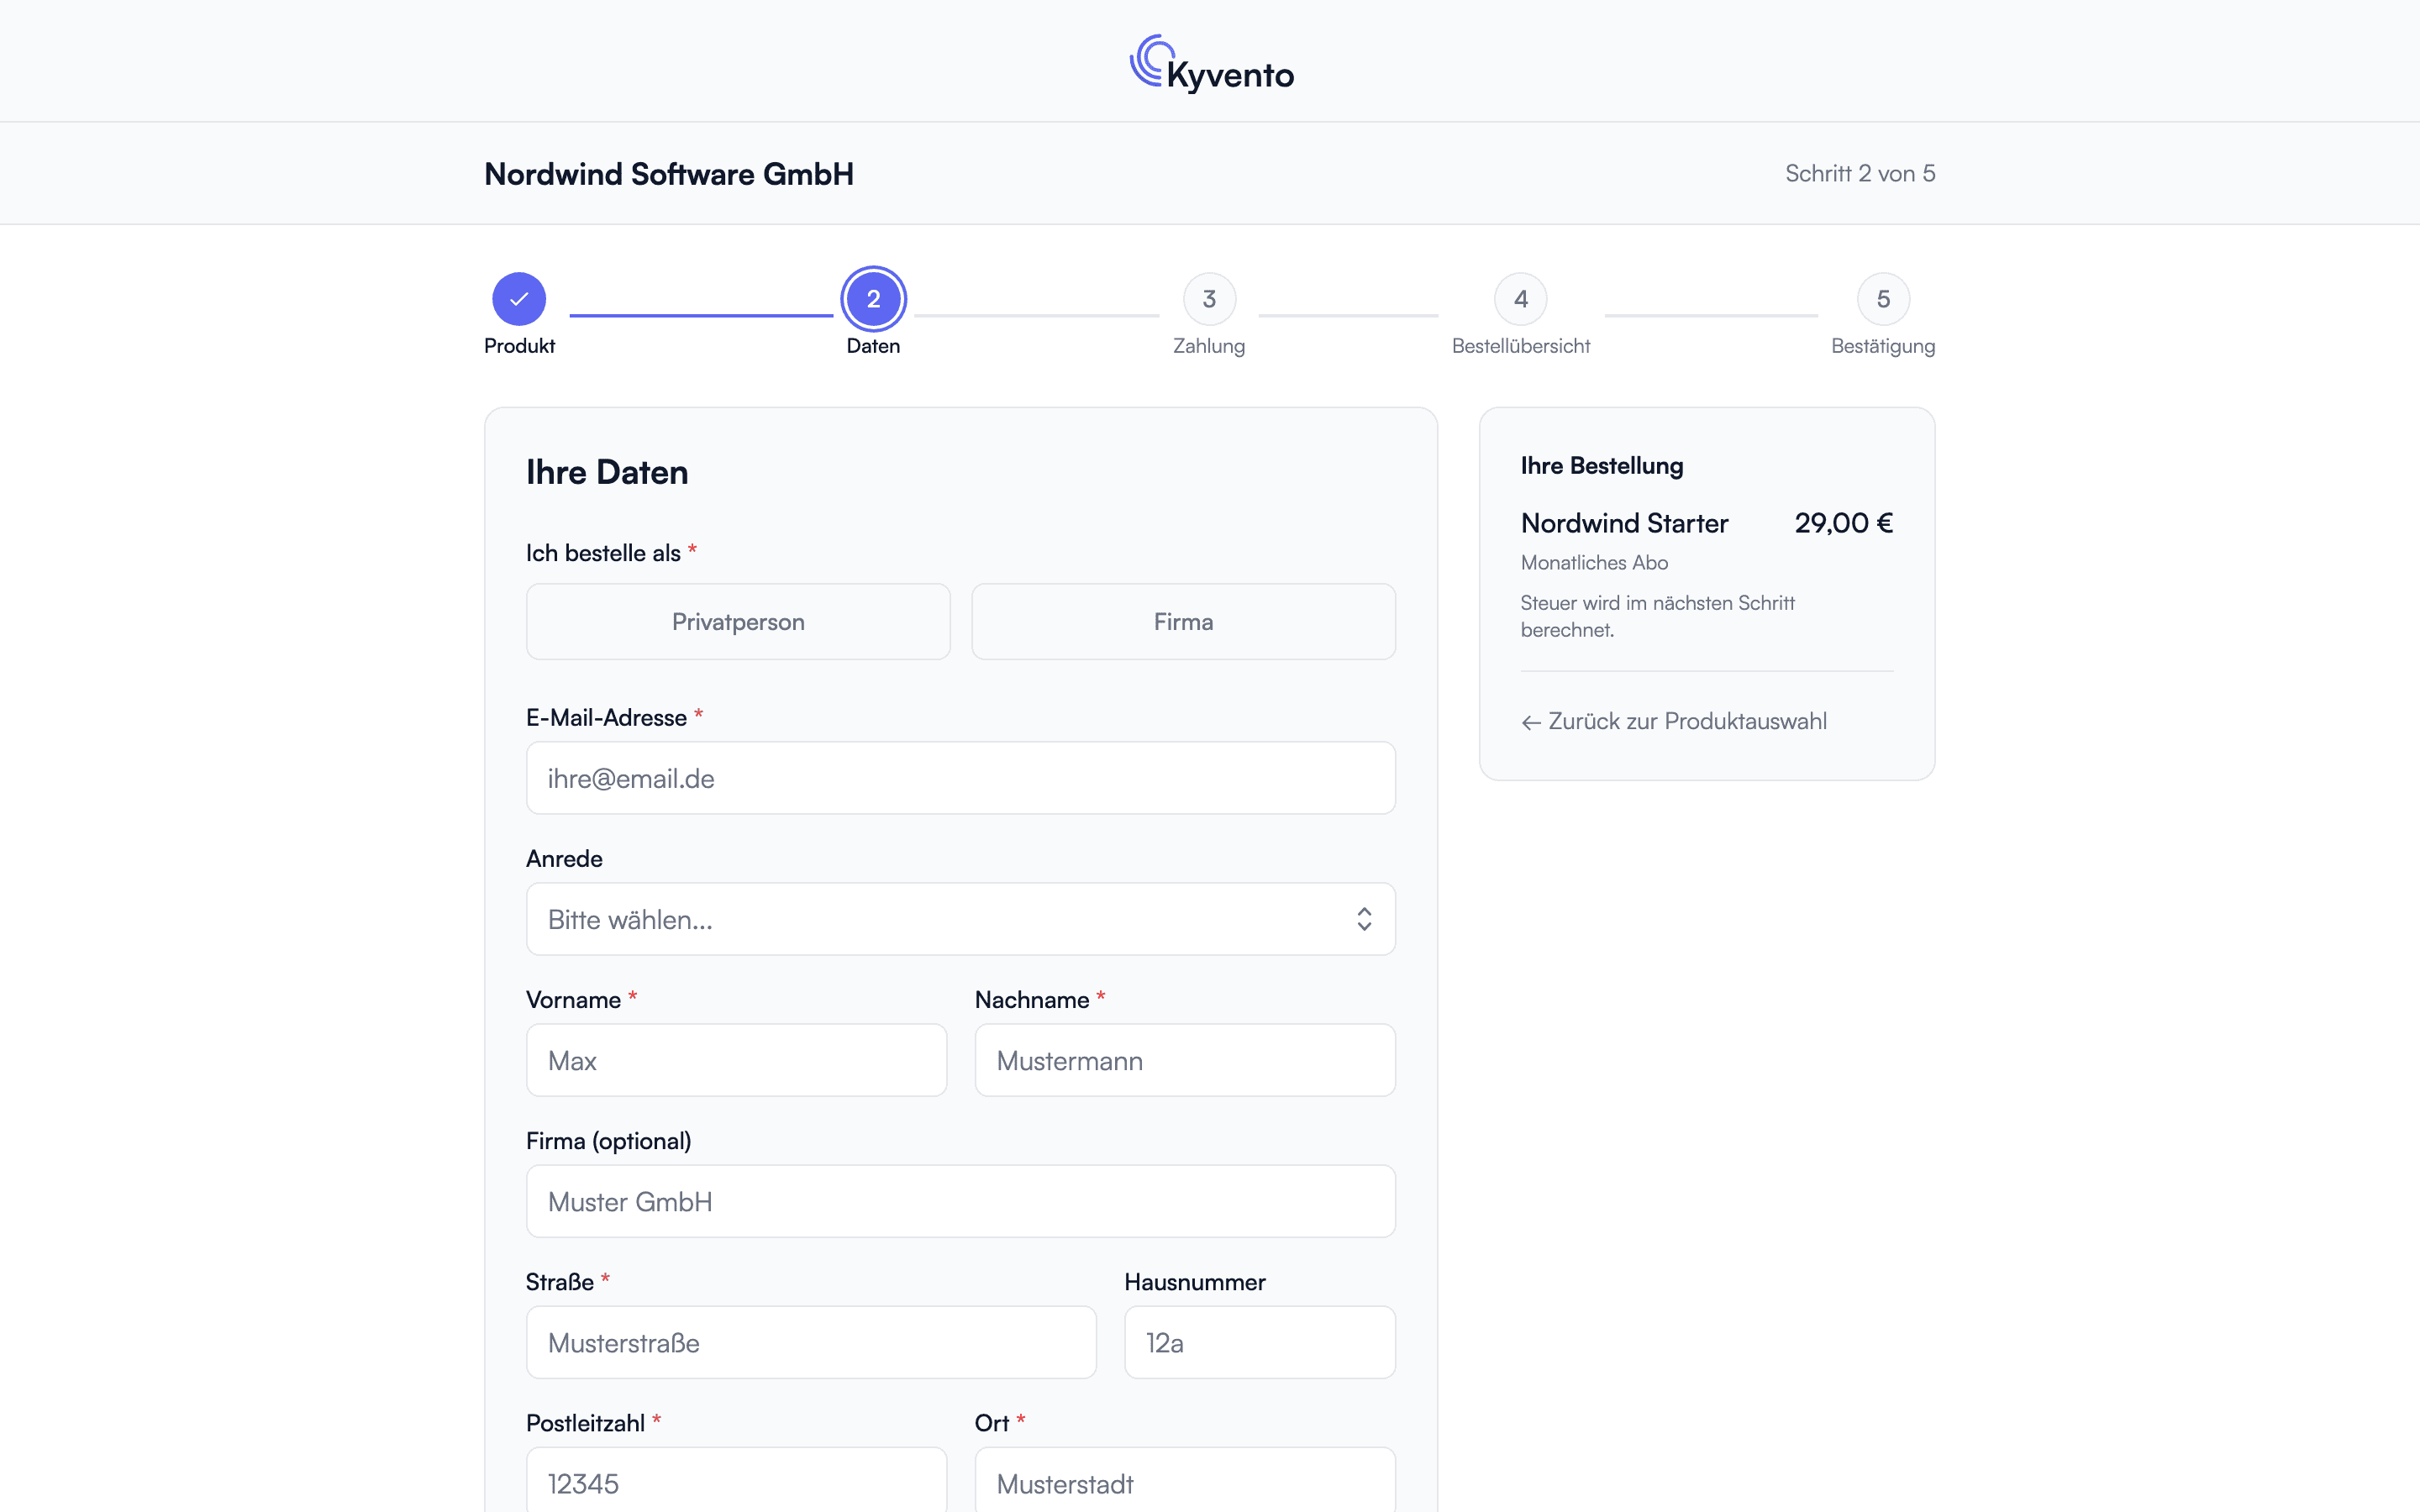Go to step 5 Bestätigung
Image resolution: width=2420 pixels, height=1512 pixels.
1883,299
